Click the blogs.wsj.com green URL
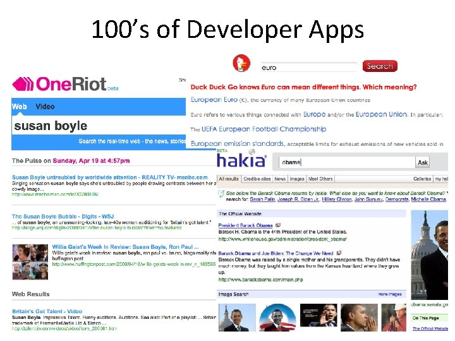This screenshot has width=455, height=341. 97,228
